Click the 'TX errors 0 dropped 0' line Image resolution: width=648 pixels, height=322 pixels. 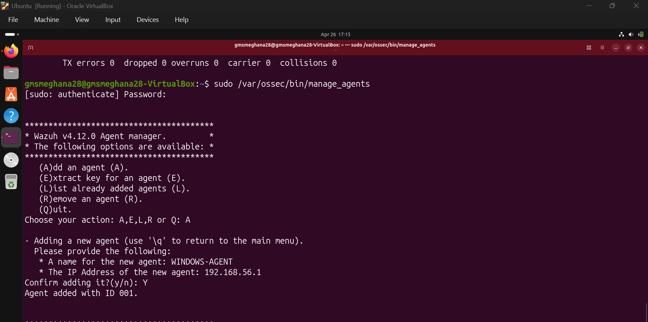point(199,63)
